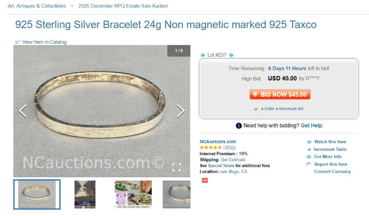Go to previous lot arrow
The width and height of the screenshot is (369, 216).
tap(202, 55)
